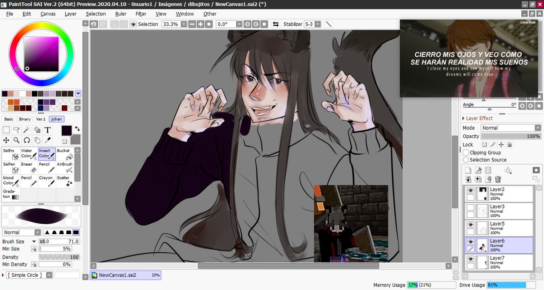Open the zoom percentage dropdown
544x290 pixels.
click(x=184, y=24)
